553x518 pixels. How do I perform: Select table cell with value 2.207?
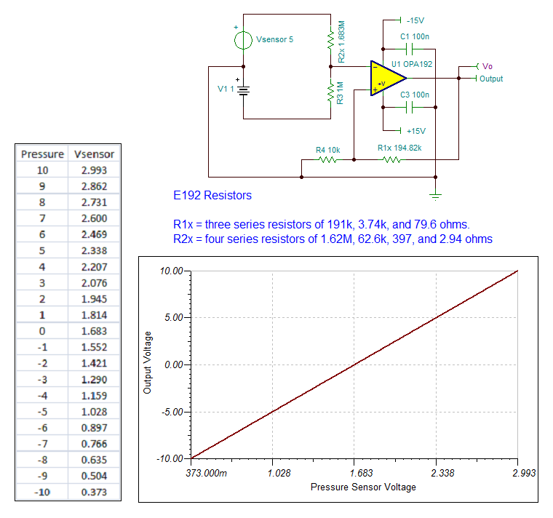pos(94,267)
